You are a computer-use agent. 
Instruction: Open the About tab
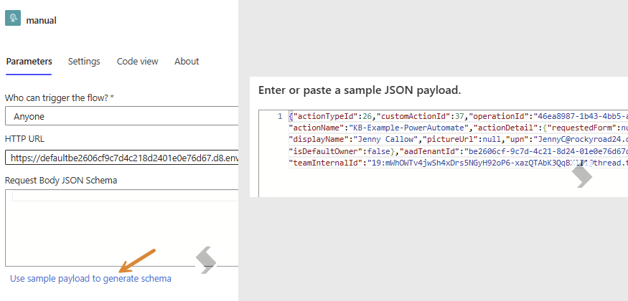pyautogui.click(x=187, y=61)
